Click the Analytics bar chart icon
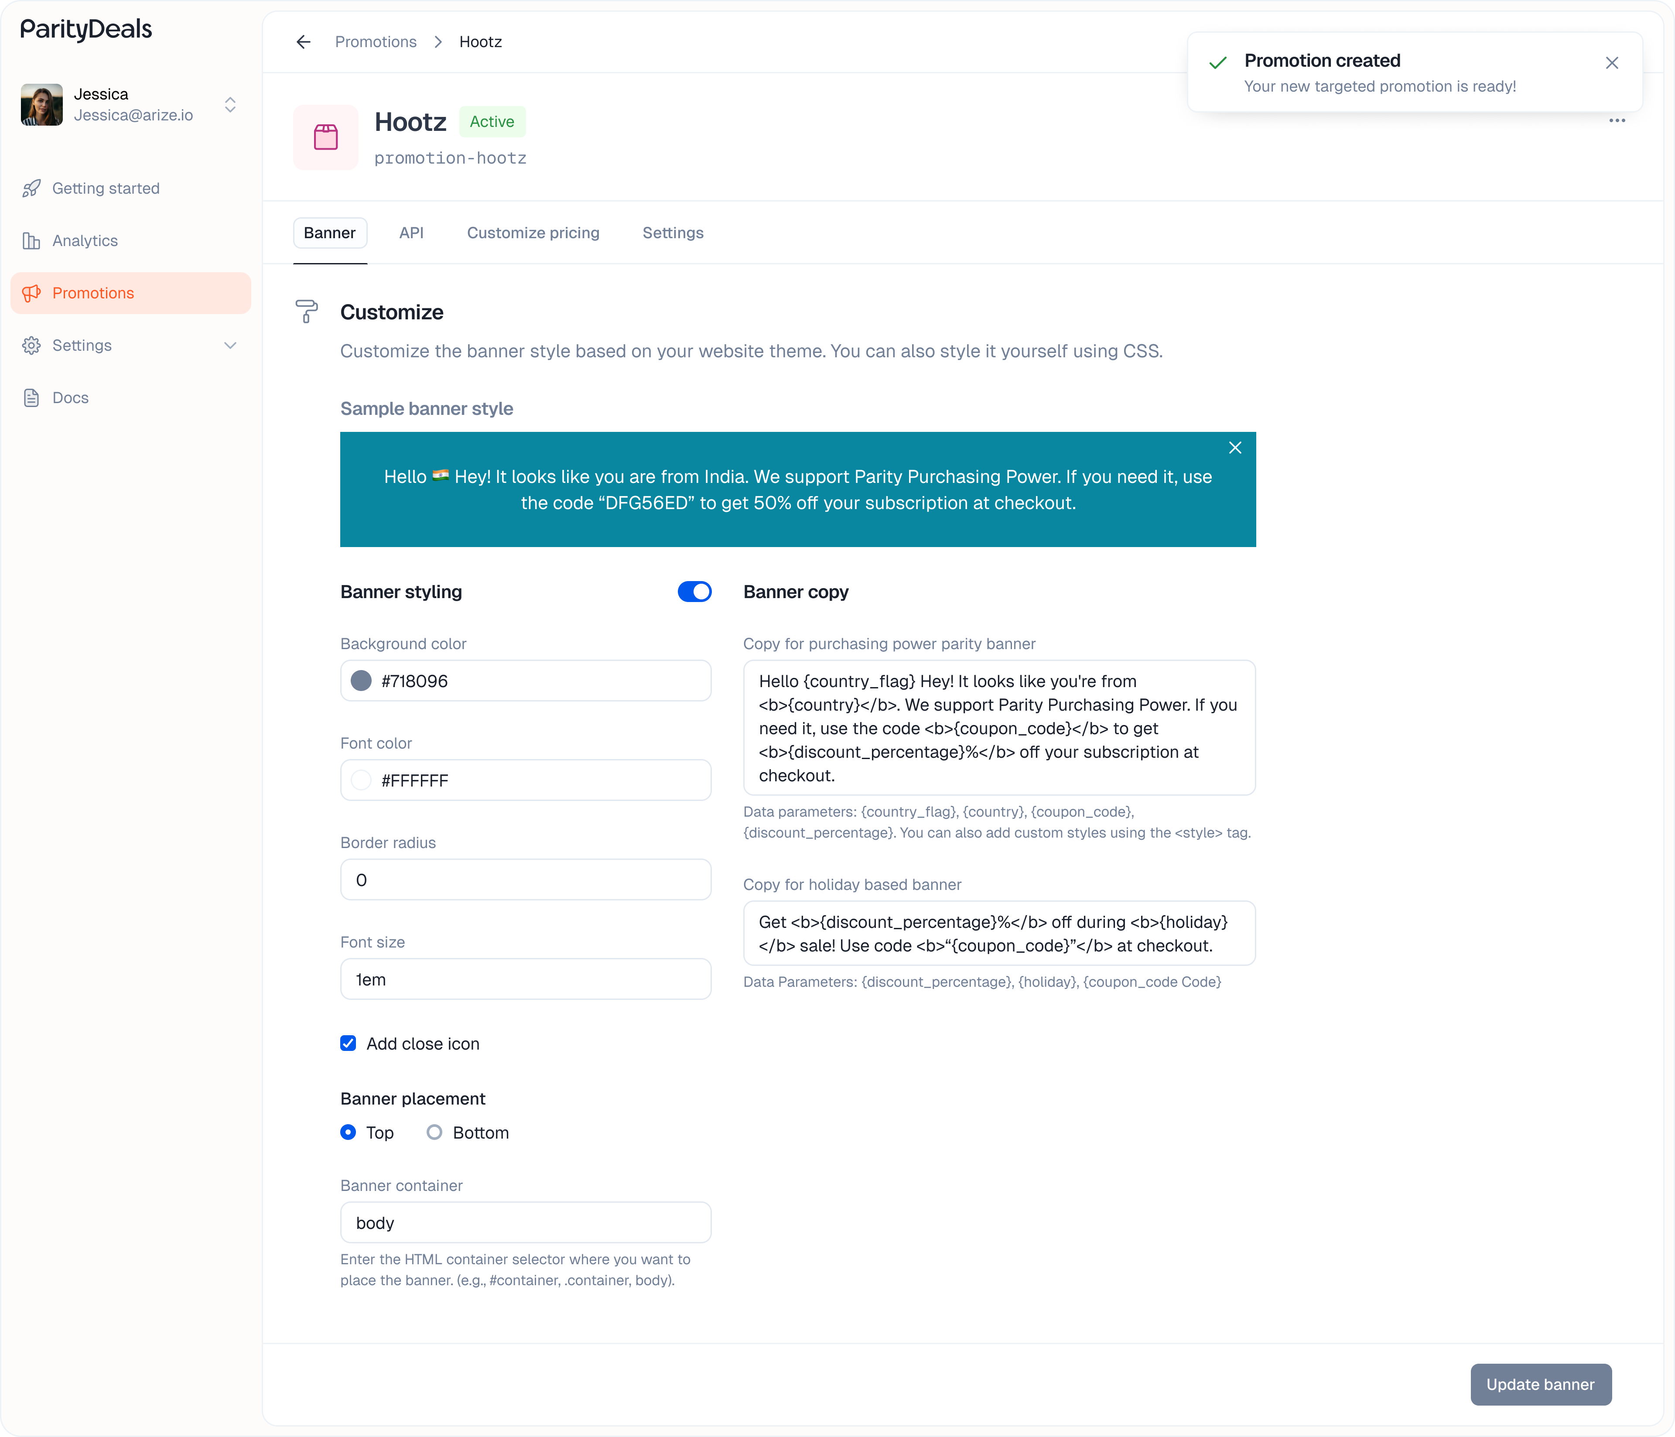This screenshot has height=1437, width=1675. (x=31, y=241)
